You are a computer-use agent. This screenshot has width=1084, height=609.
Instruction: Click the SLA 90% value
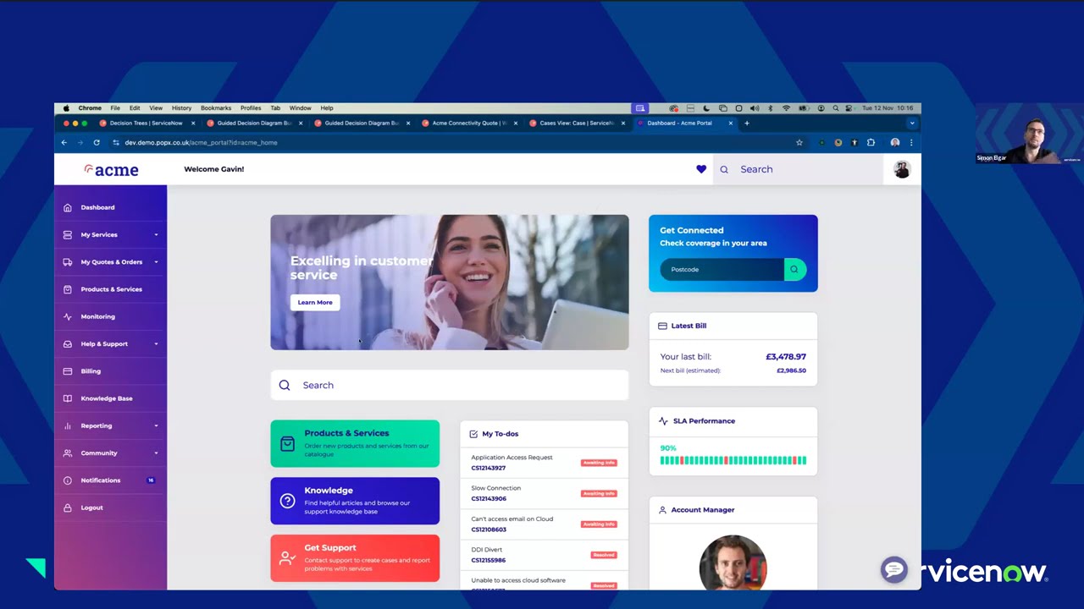(x=668, y=448)
